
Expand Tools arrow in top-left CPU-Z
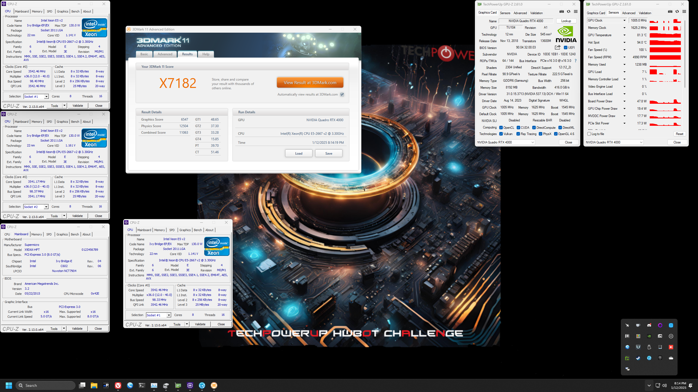point(64,106)
